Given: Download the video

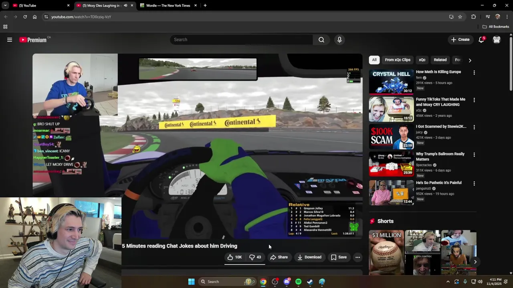Looking at the screenshot, I should (x=309, y=257).
